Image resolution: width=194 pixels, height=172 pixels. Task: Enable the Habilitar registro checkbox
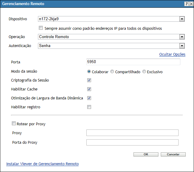point(89,107)
